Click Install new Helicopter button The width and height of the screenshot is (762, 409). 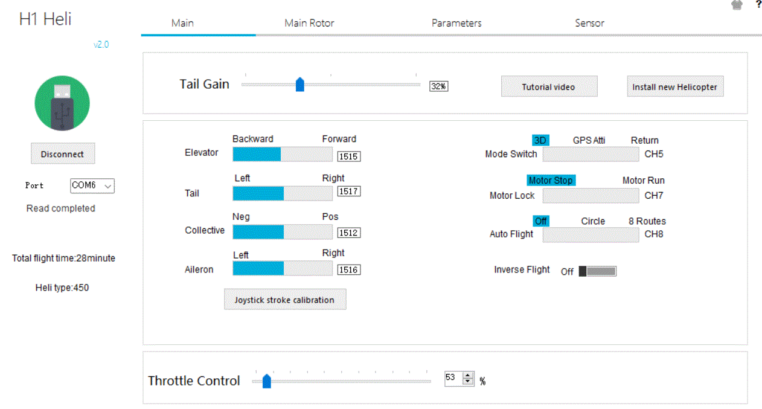point(674,87)
